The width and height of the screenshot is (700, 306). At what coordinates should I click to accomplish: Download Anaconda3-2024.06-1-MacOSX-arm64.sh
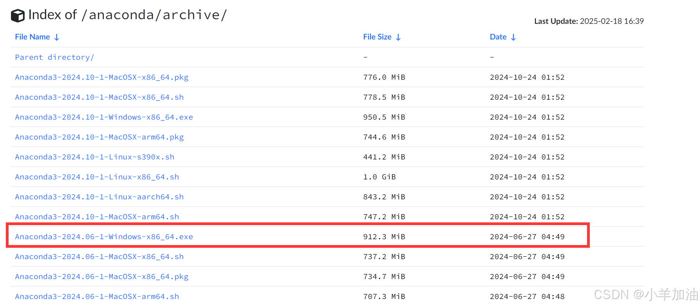pos(97,297)
